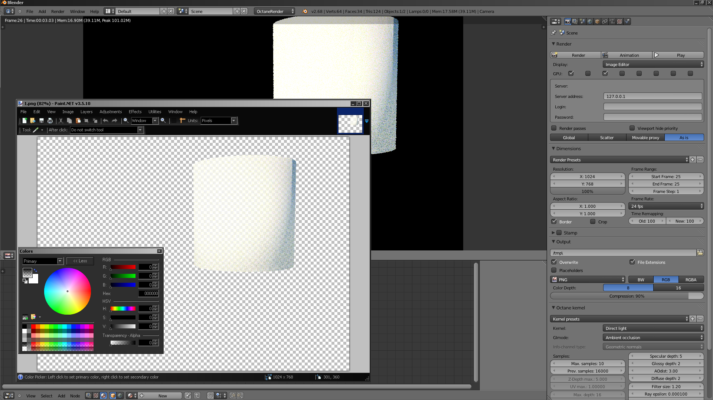Click the Animation render button
Viewport: 713px width, 400px height.
point(627,55)
